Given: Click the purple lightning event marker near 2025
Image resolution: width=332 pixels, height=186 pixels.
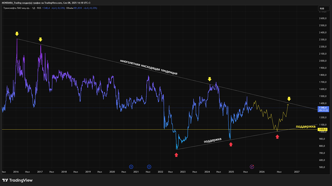Looking at the screenshot, I should (252, 167).
